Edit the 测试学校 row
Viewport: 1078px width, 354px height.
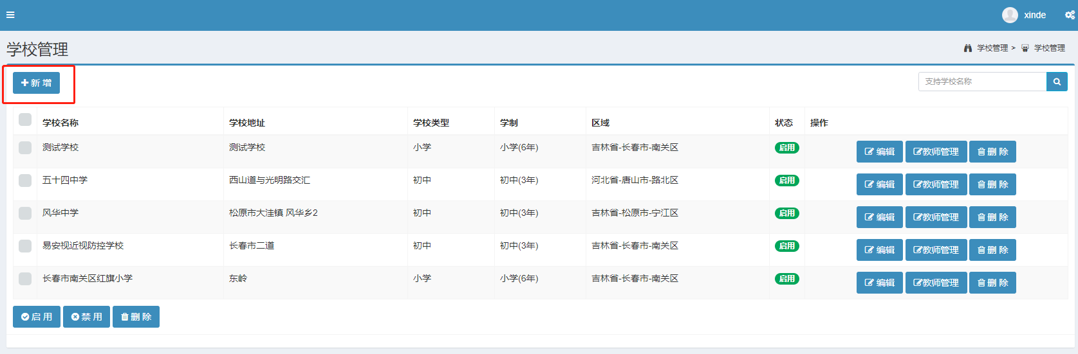[x=879, y=152]
